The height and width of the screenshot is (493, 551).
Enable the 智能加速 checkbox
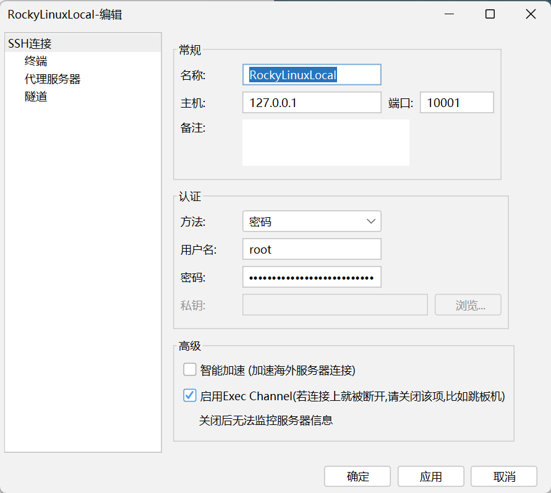tap(190, 370)
